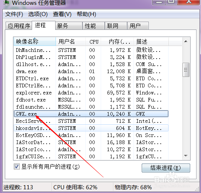Select the hkosdsvis... process row
Image resolution: width=201 pixels, height=193 pixels.
click(91, 128)
